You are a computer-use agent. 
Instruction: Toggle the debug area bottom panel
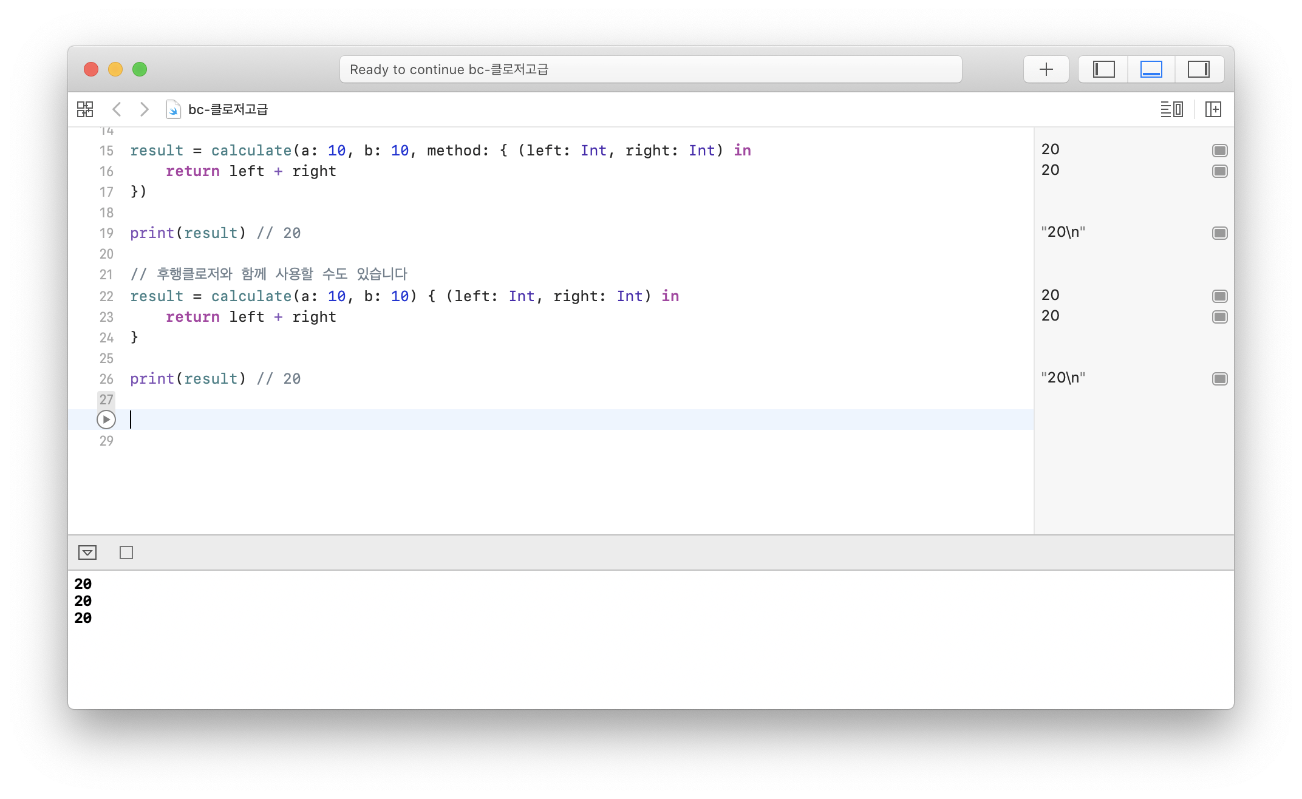1151,69
